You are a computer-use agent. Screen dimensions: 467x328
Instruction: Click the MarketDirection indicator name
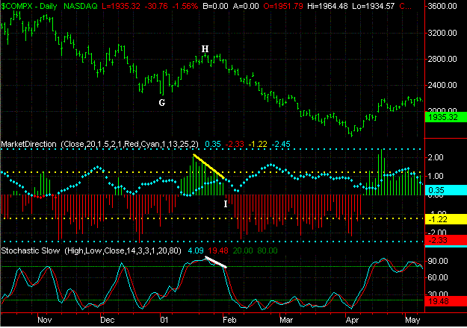pyautogui.click(x=28, y=144)
